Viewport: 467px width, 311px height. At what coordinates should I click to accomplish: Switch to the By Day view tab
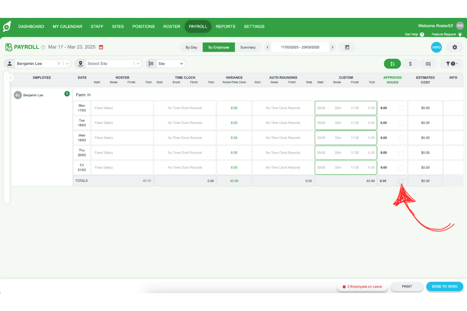tap(191, 47)
